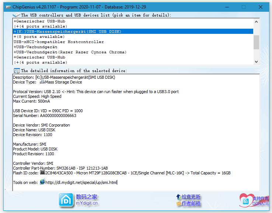Open the mYdigit.cn house logo

tap(66, 200)
